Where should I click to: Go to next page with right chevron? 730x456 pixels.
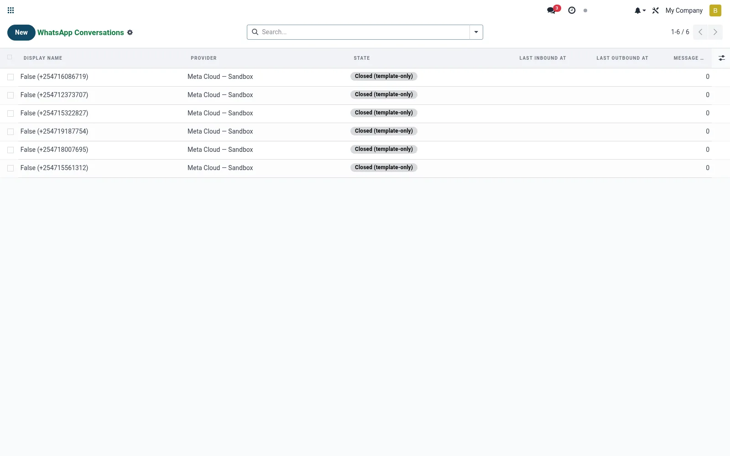tap(715, 32)
